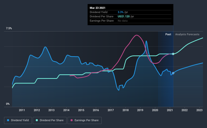Click the 2014 x-axis year label

pyautogui.click(x=66, y=110)
